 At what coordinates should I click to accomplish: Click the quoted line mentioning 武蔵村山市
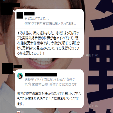[x=51, y=84]
